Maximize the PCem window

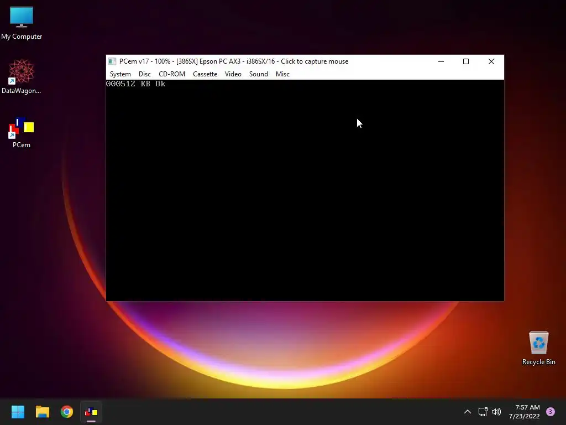pyautogui.click(x=466, y=61)
